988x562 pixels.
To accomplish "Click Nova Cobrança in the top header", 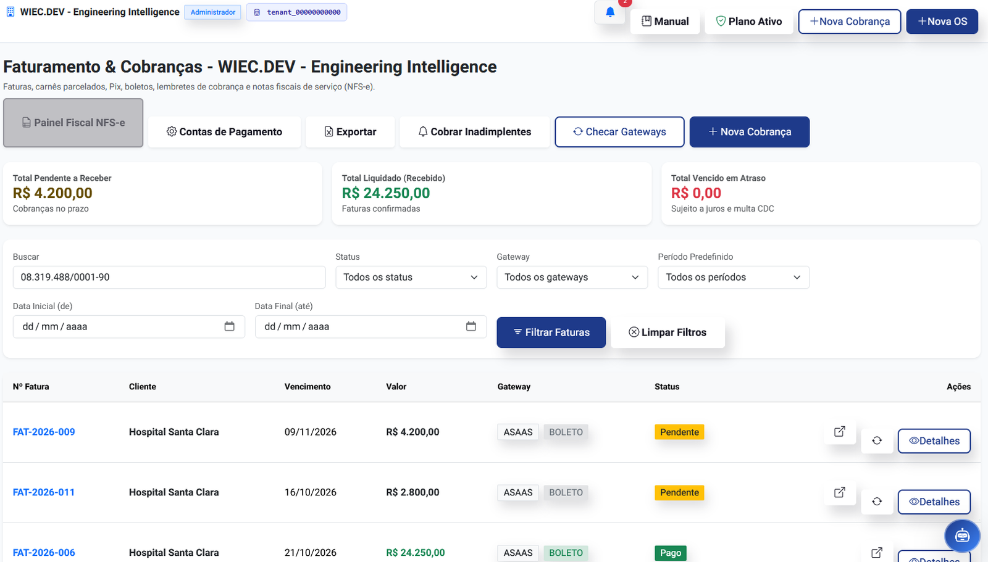I will coord(850,22).
